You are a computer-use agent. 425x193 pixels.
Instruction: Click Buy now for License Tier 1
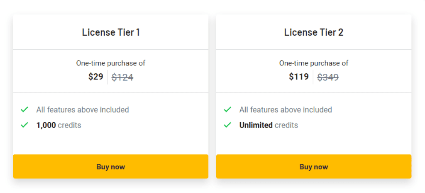[x=110, y=167]
